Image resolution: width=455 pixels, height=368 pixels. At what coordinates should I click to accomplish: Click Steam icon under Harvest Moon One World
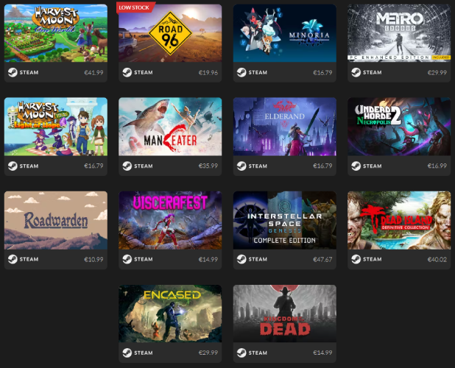(13, 72)
